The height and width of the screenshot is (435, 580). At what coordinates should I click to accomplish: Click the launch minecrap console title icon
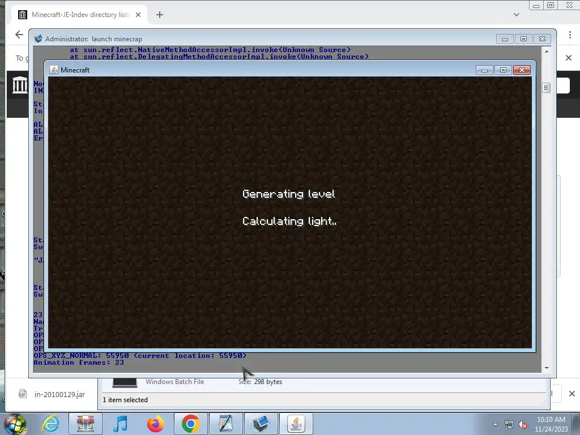[38, 39]
